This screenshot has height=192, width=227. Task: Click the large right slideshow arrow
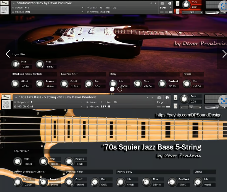click(x=224, y=54)
